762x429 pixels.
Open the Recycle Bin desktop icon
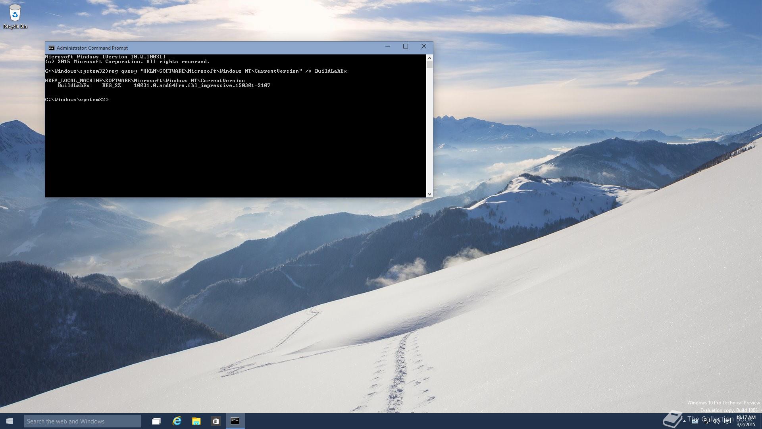tap(15, 16)
